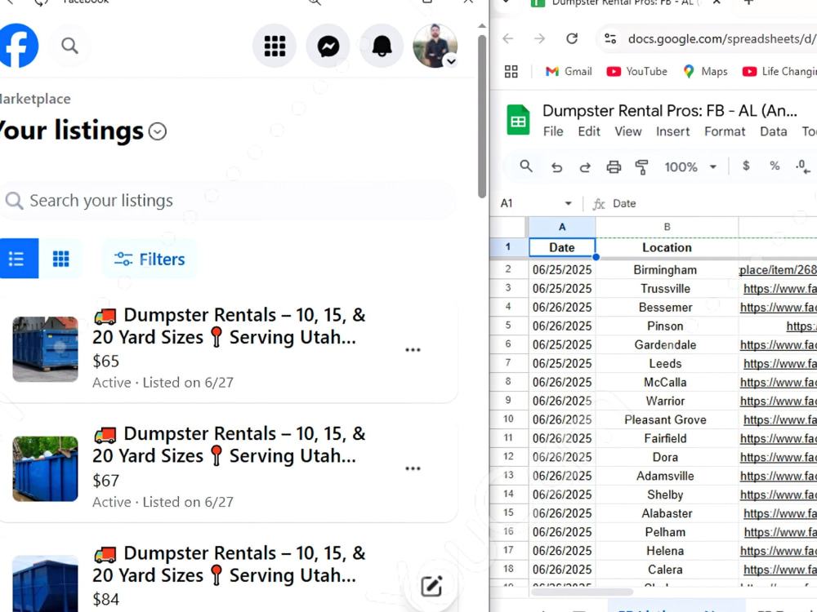Open the link in the Bessemer row

tap(779, 308)
